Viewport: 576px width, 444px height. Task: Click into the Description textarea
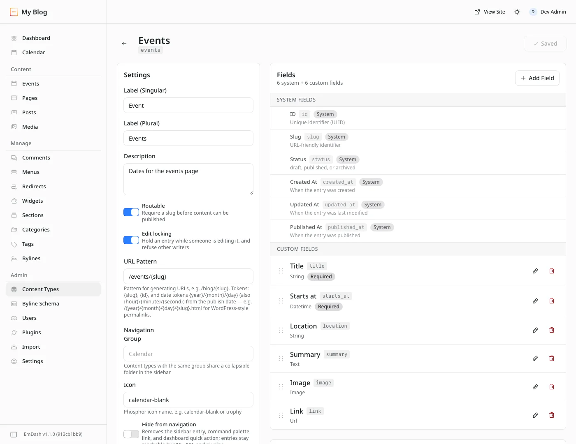188,179
